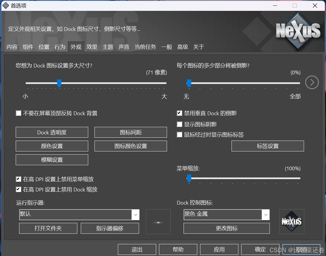This screenshot has height=256, width=326.
Task: Switch to the 当前任务 tab
Action: 145,47
